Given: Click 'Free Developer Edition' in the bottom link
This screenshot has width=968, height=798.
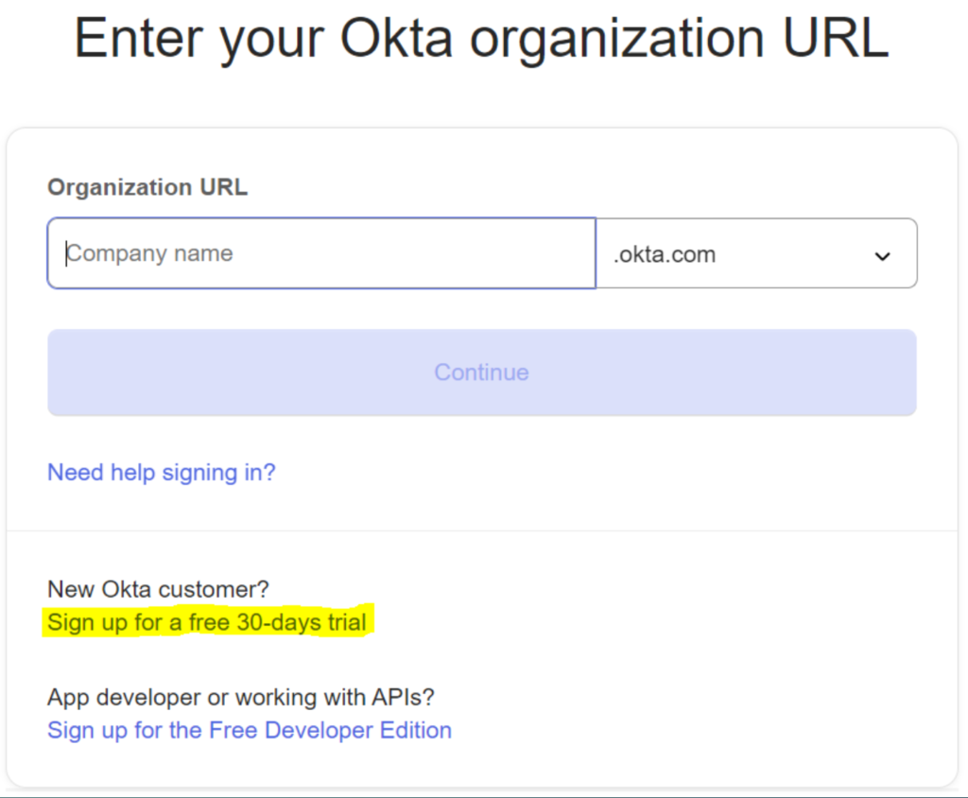Looking at the screenshot, I should click(x=330, y=730).
